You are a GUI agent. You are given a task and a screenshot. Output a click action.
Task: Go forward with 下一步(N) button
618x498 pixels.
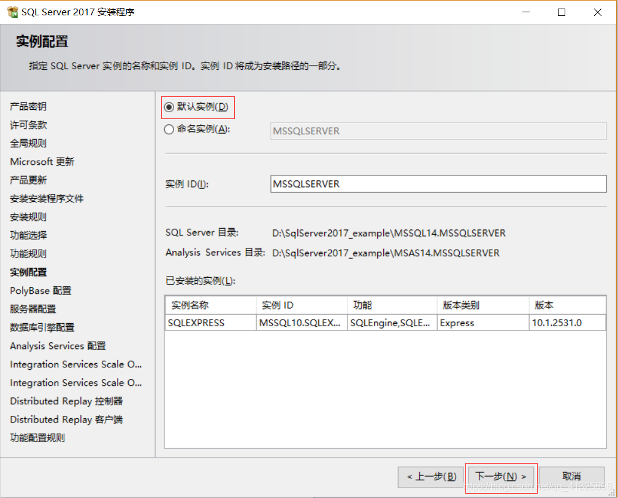pos(501,477)
